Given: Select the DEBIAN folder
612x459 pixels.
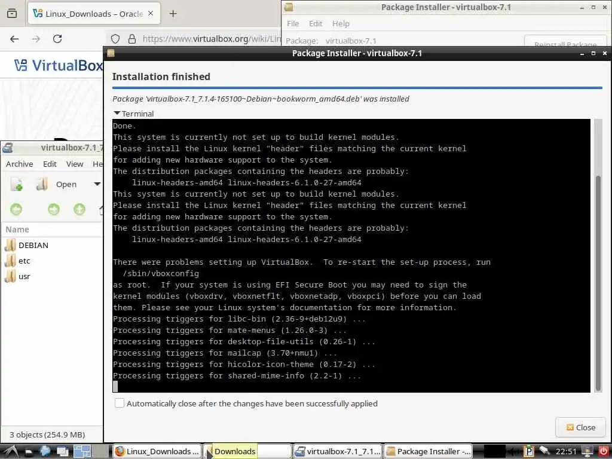Looking at the screenshot, I should tap(26, 245).
